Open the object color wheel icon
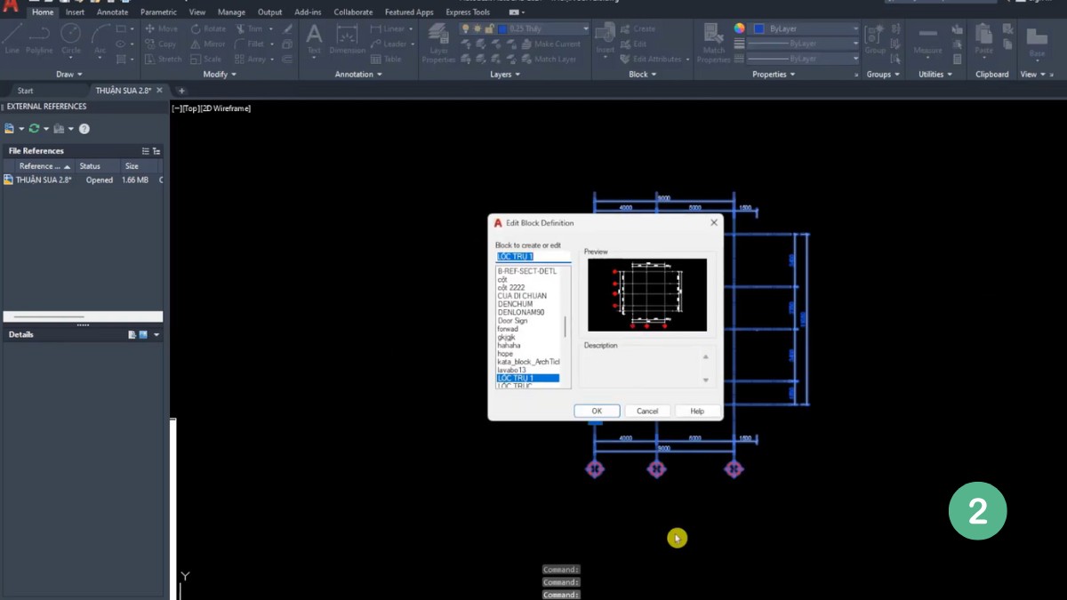 click(x=740, y=28)
